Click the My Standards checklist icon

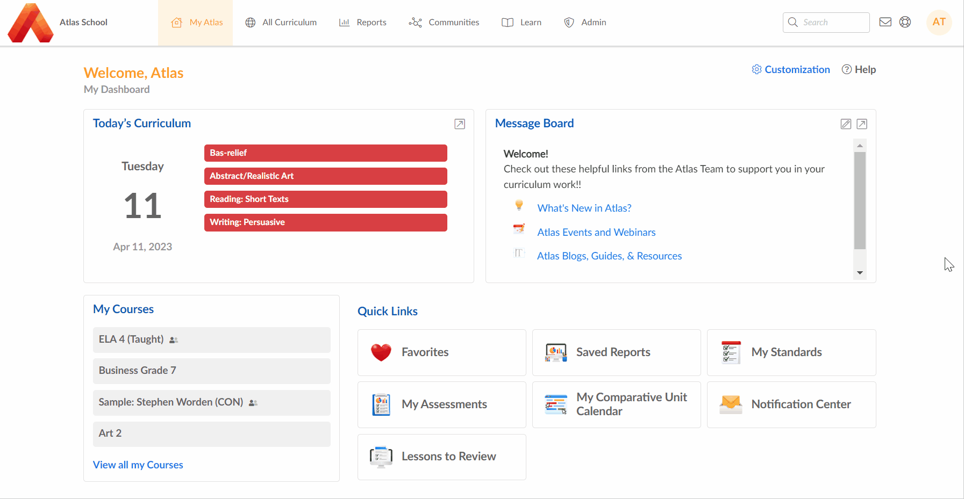(x=730, y=352)
